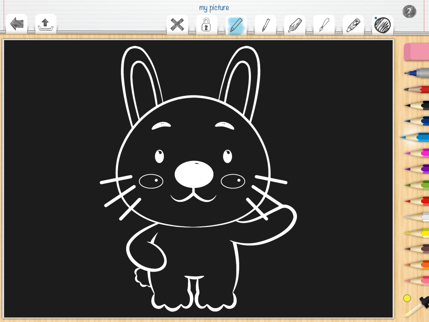
Task: Open help with the question mark
Action: click(409, 11)
